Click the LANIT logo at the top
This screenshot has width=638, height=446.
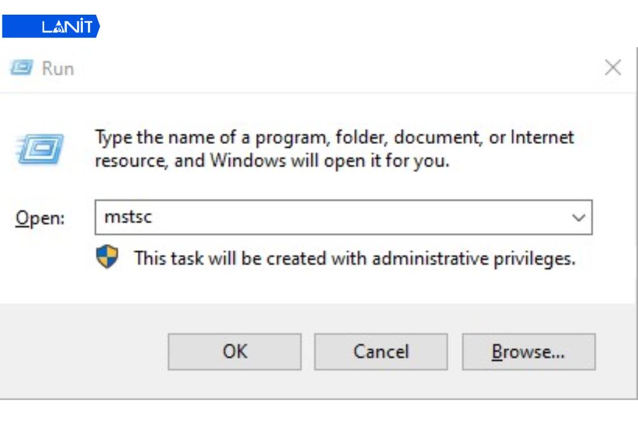pos(51,27)
